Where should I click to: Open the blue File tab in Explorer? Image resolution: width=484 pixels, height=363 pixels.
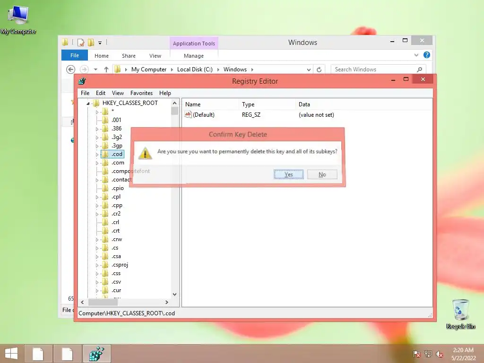click(x=75, y=55)
